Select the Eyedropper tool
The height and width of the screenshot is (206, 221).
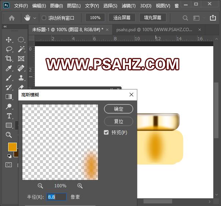point(8,68)
